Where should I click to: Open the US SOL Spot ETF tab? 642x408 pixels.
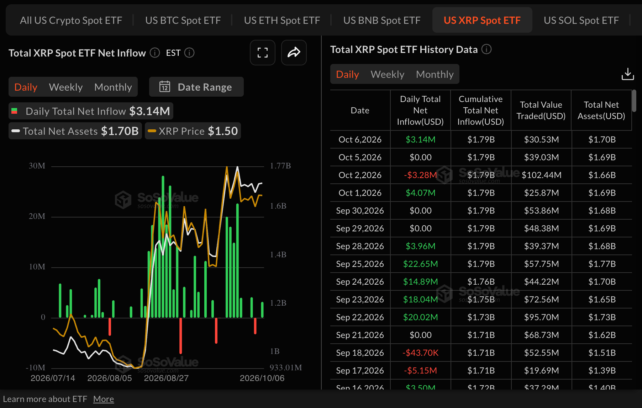click(582, 20)
